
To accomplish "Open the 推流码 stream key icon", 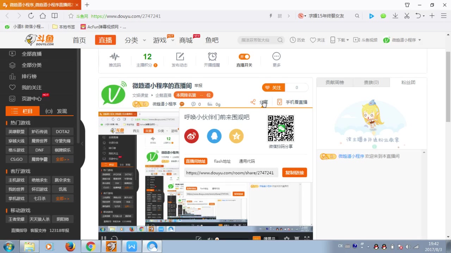I will point(115,57).
